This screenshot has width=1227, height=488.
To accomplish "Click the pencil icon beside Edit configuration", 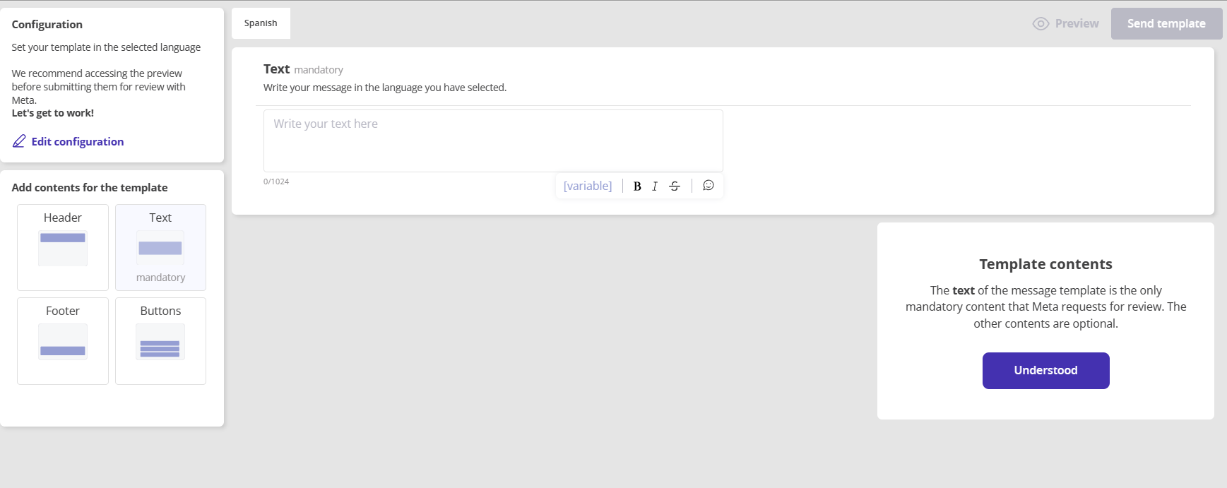I will (19, 141).
